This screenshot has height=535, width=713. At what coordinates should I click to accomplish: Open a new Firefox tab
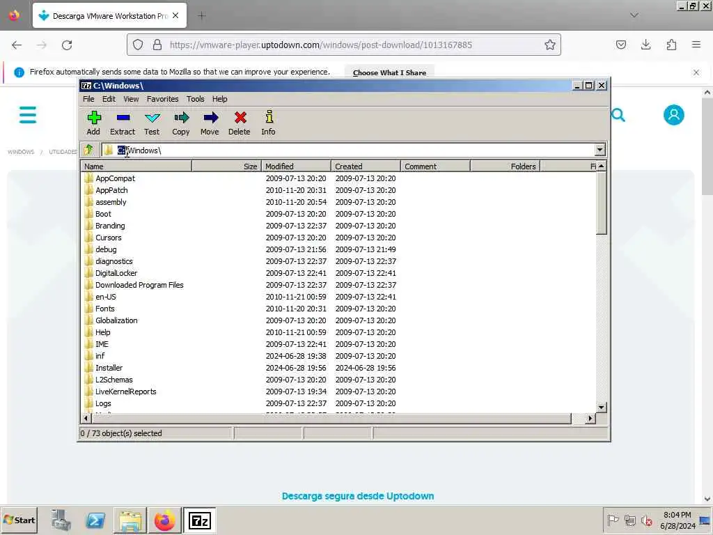tap(202, 16)
